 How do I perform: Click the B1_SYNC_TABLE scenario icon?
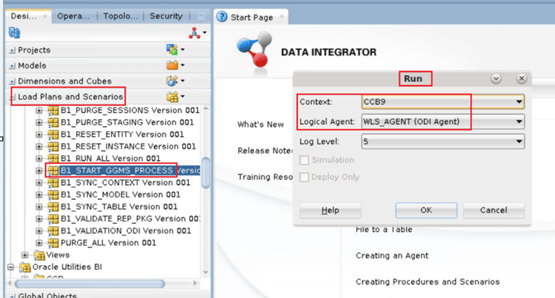(x=53, y=207)
